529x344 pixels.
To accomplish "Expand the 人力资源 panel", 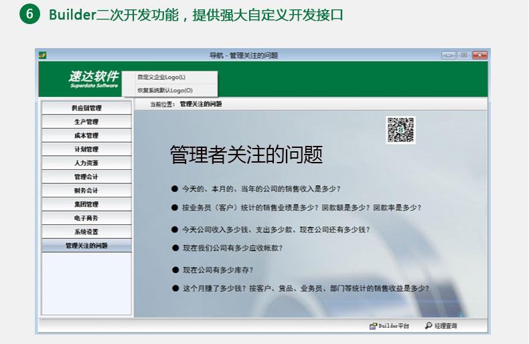I will click(86, 163).
